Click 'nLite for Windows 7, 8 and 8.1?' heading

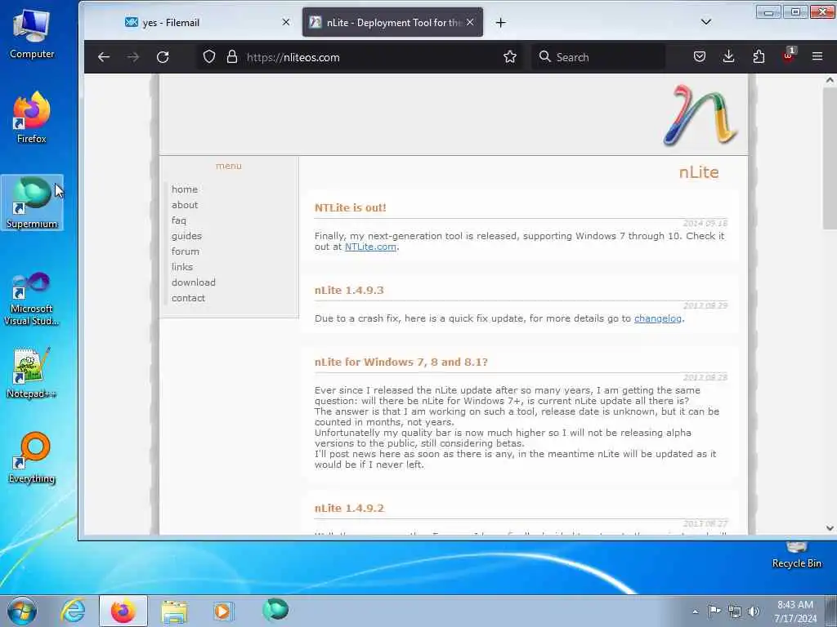(x=401, y=362)
